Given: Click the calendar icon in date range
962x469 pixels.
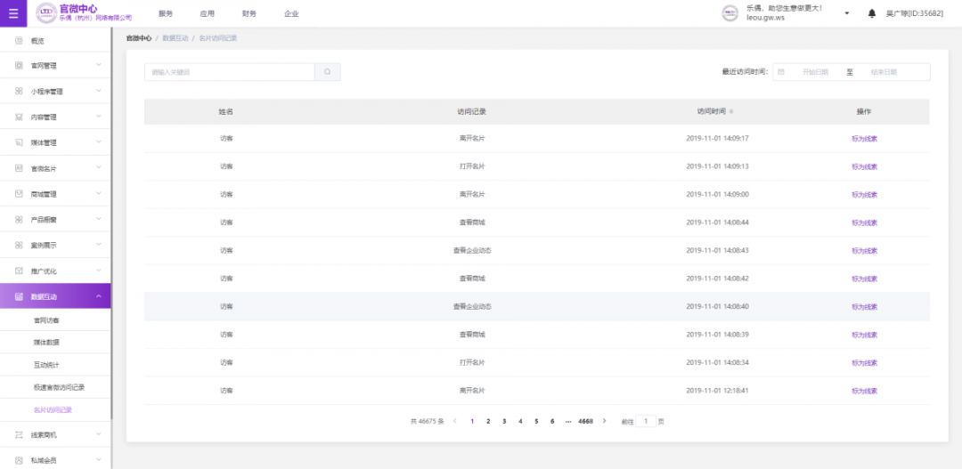Looking at the screenshot, I should (x=781, y=72).
